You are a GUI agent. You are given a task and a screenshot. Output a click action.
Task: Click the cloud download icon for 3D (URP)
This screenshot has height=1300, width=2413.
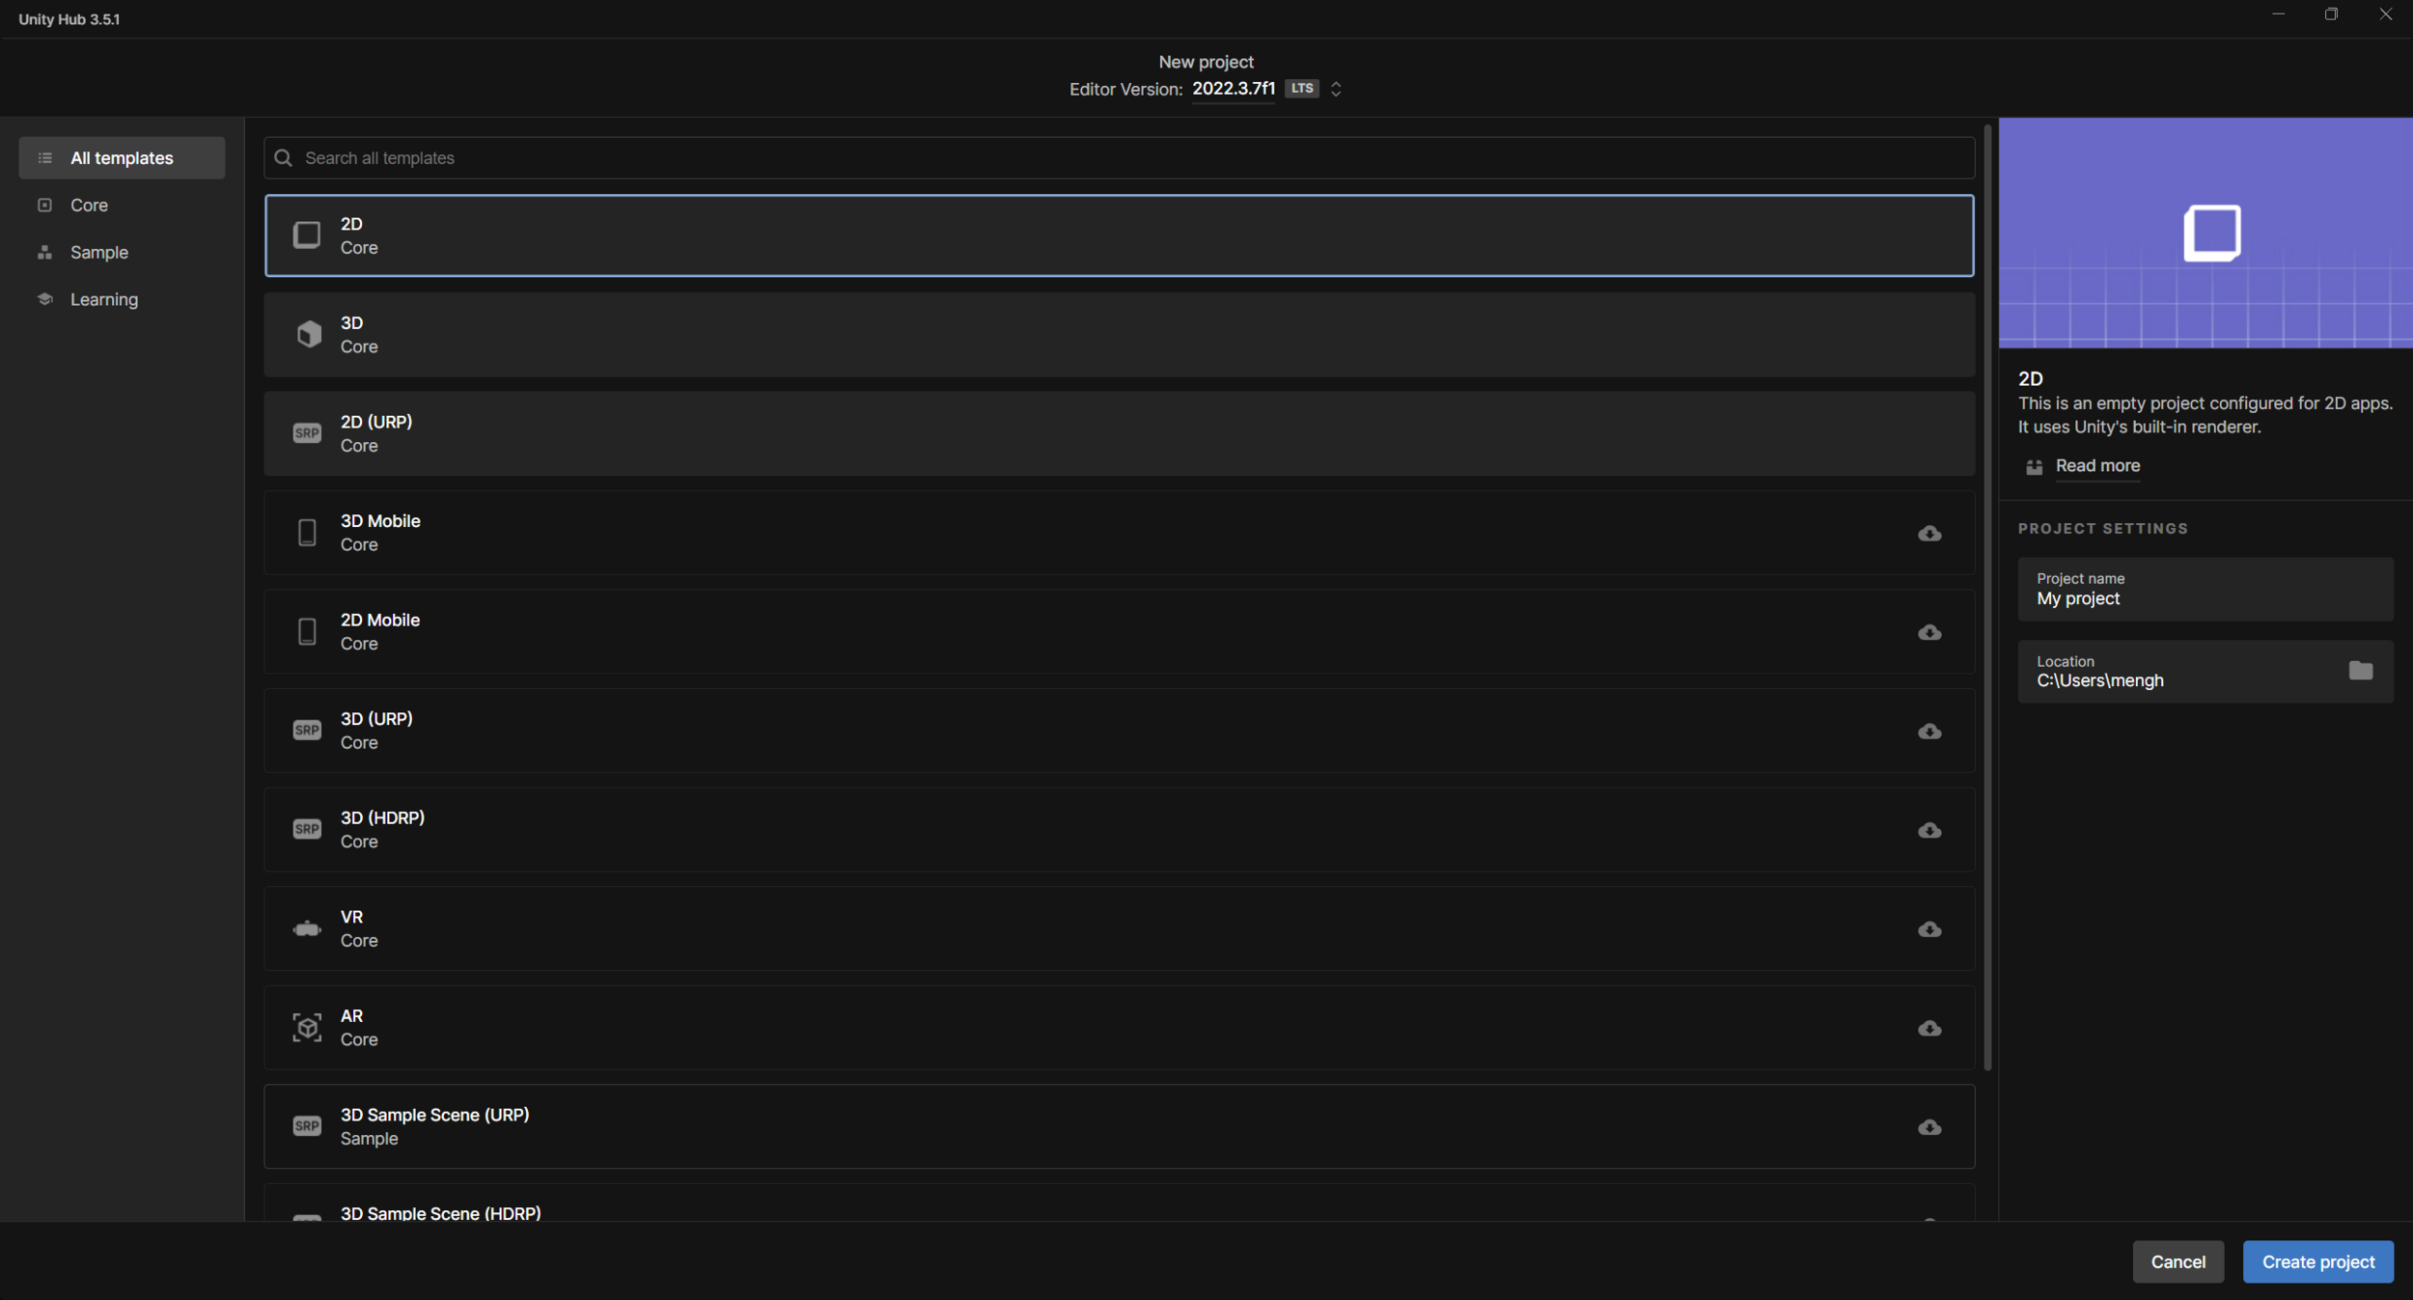1928,732
